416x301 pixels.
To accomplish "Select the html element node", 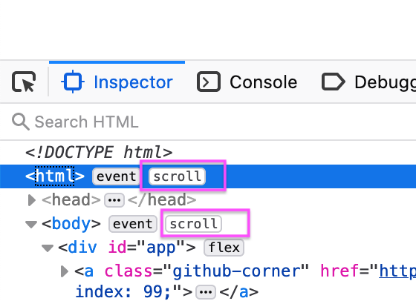I will [x=55, y=176].
